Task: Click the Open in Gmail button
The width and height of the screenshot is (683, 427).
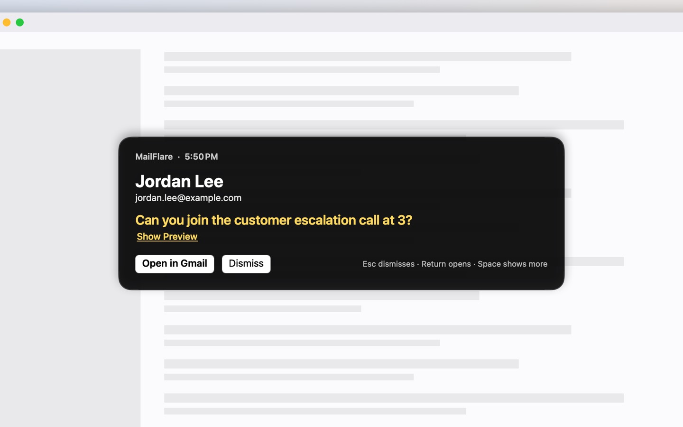Action: tap(175, 264)
